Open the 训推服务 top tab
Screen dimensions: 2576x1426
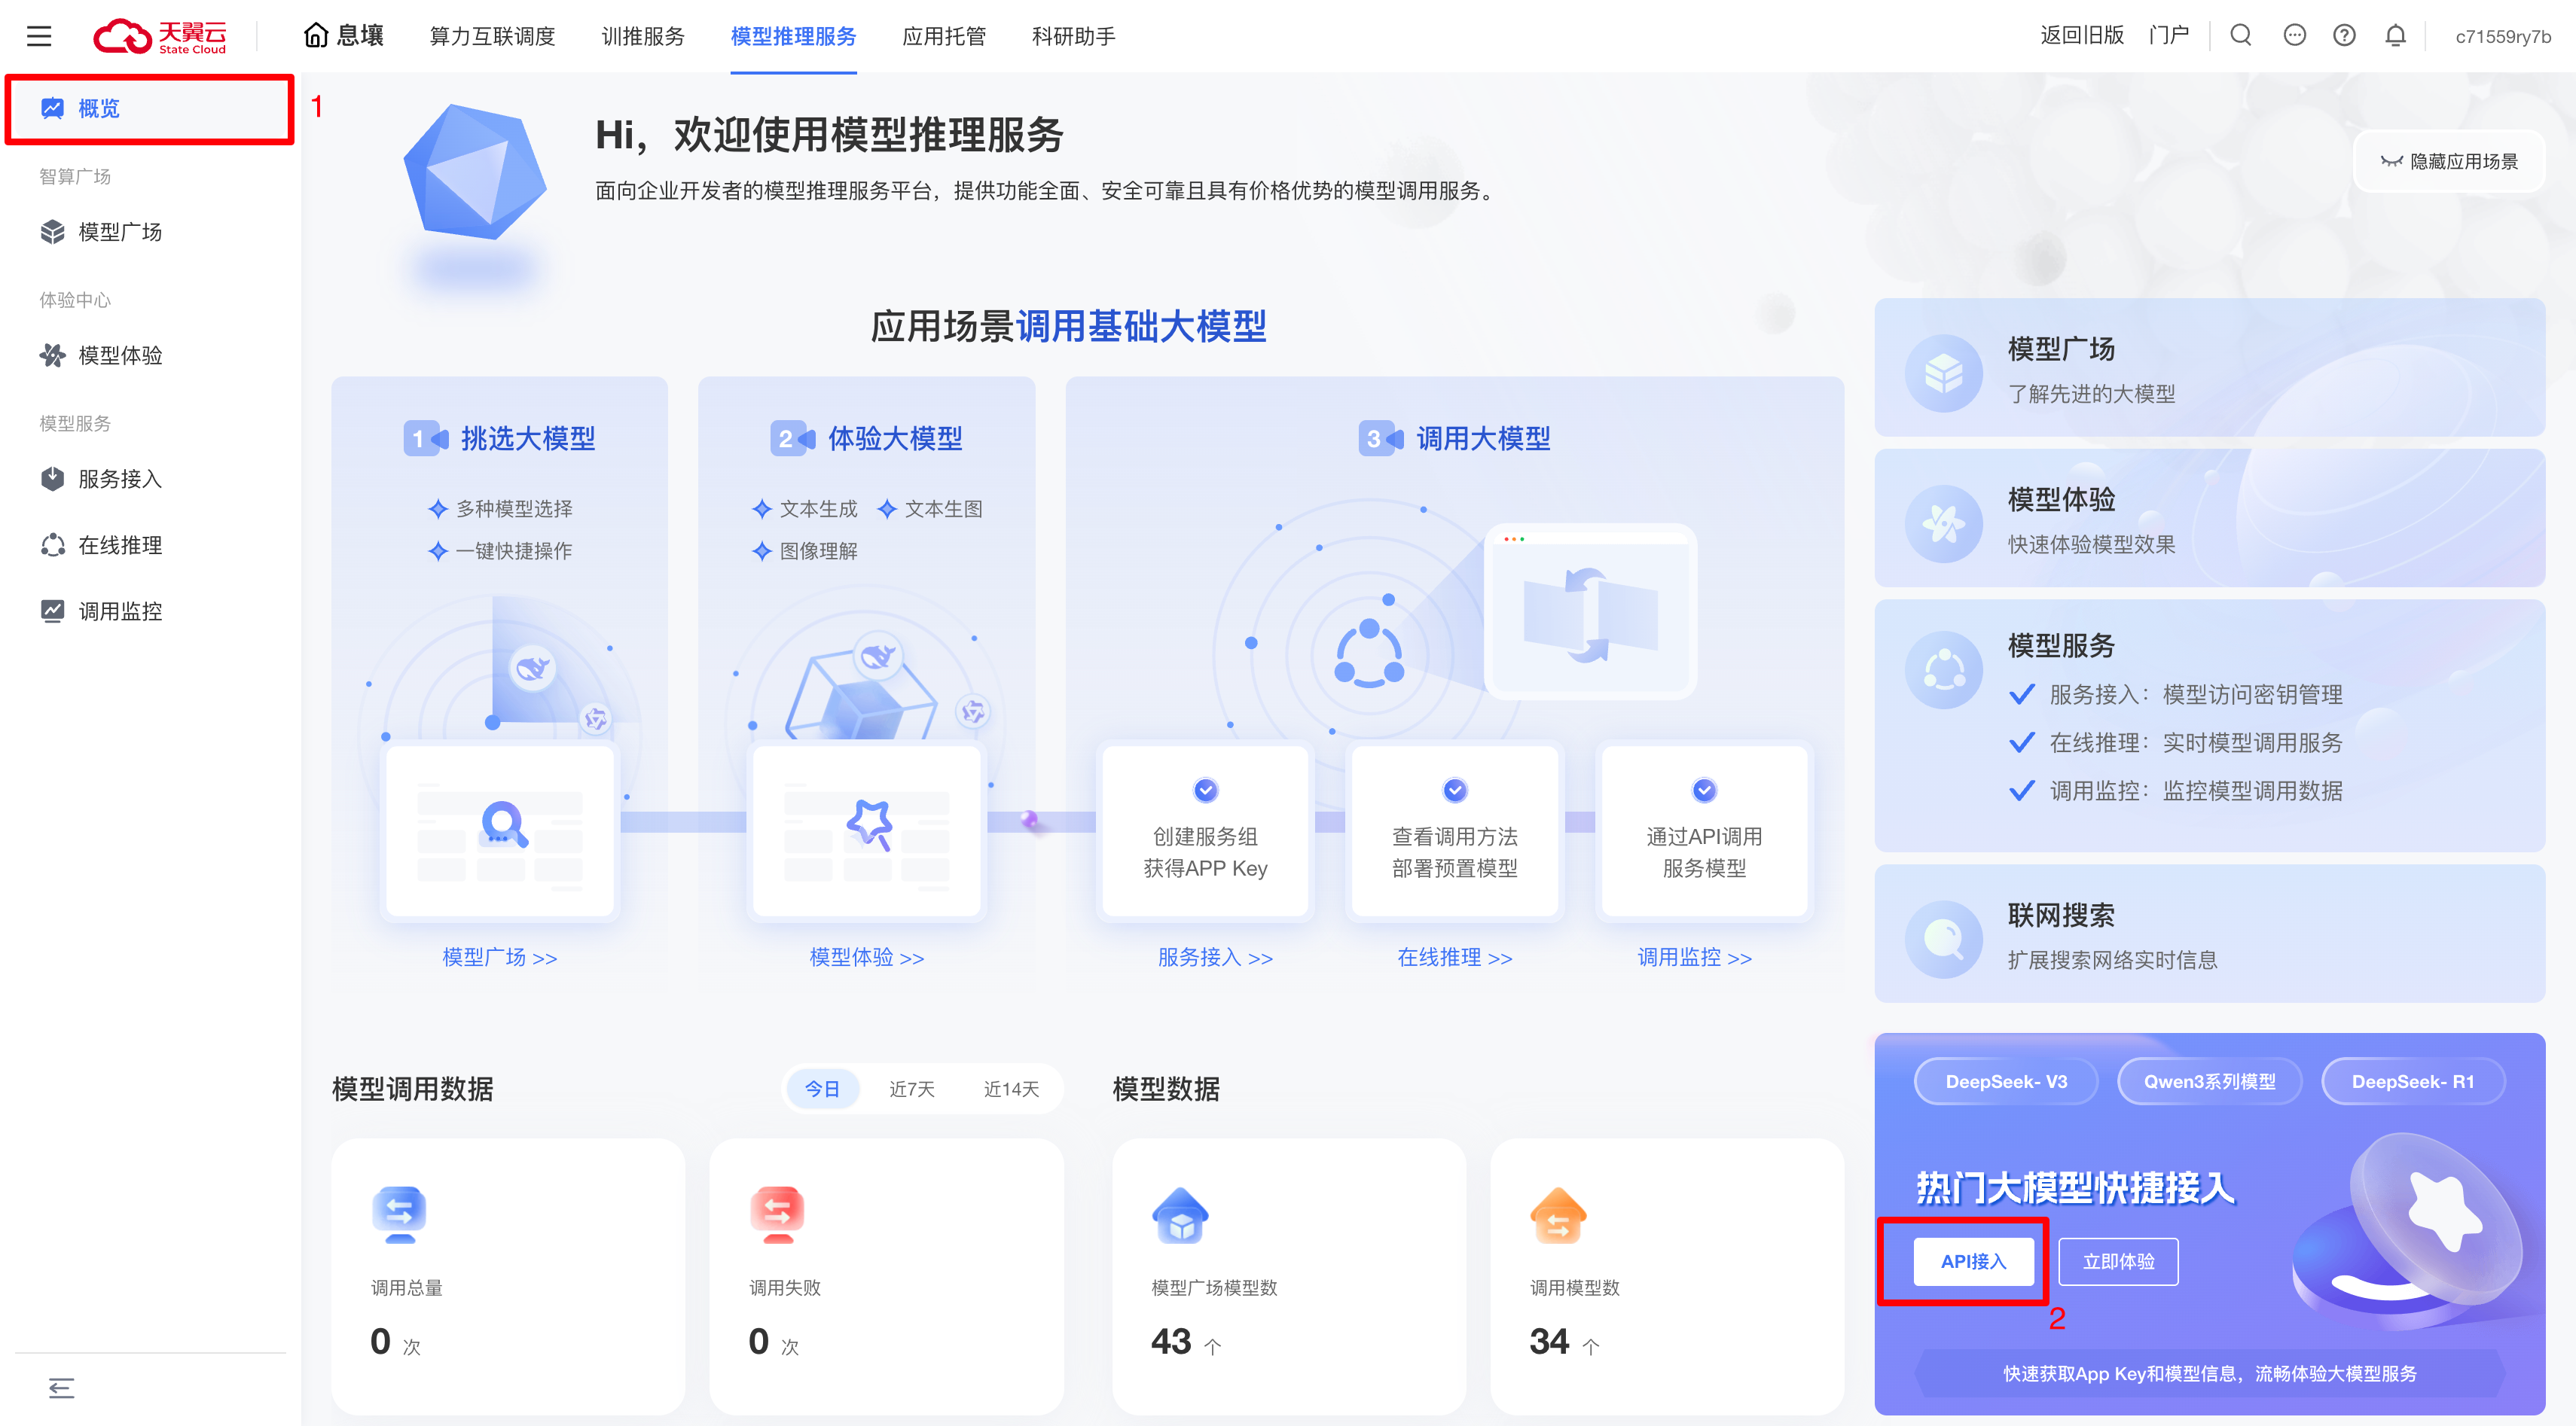pos(643,37)
